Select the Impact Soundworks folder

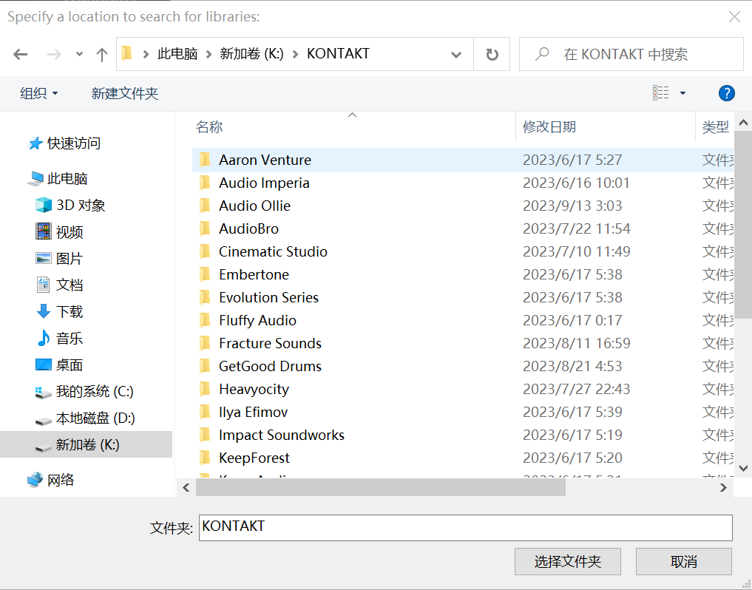(x=282, y=435)
